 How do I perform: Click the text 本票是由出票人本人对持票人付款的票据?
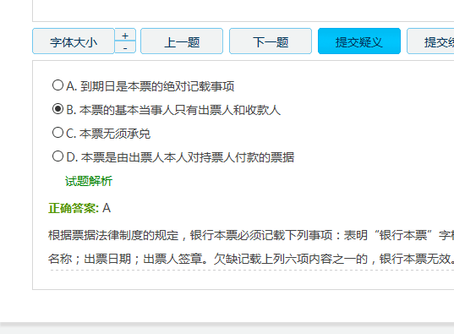(x=188, y=157)
